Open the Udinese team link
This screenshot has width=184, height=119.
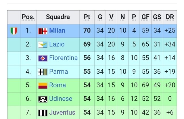coord(61,99)
